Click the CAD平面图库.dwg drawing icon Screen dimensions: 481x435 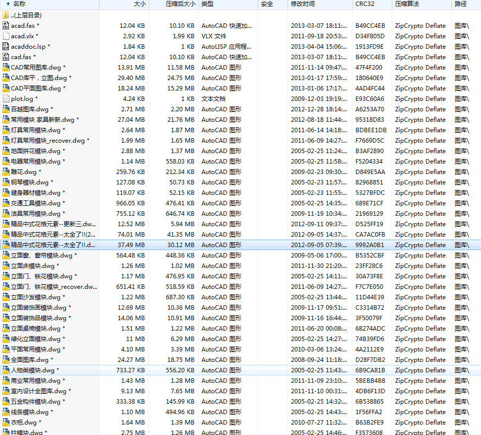coord(5,88)
